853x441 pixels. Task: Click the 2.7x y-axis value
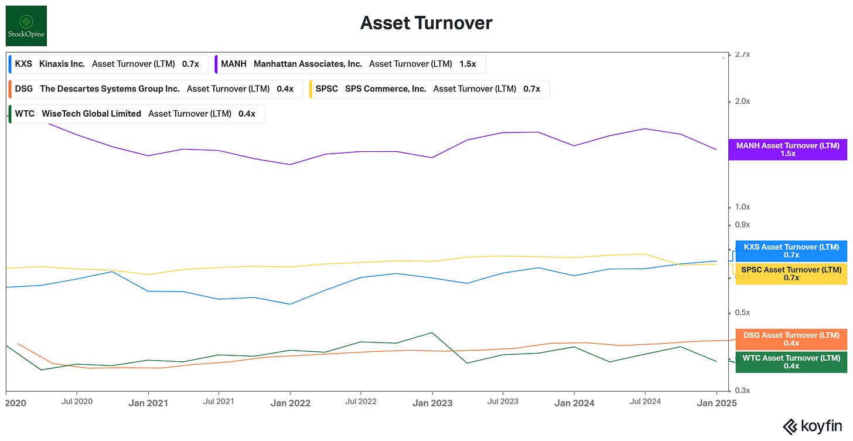pyautogui.click(x=743, y=55)
